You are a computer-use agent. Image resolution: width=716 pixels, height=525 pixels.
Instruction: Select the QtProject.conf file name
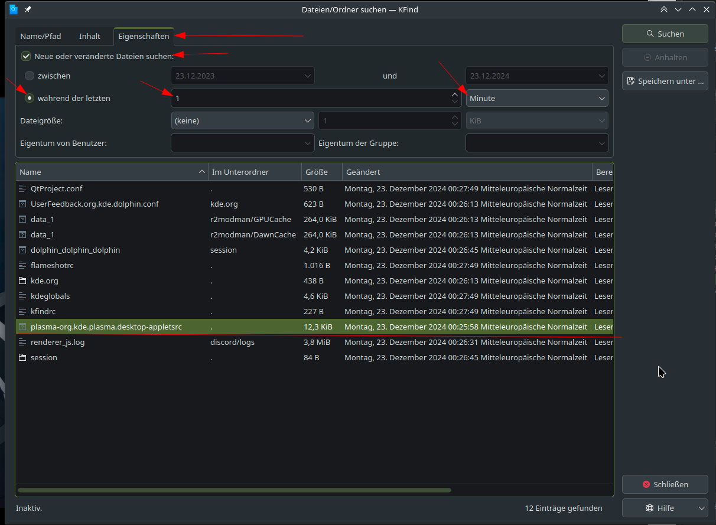pos(57,188)
